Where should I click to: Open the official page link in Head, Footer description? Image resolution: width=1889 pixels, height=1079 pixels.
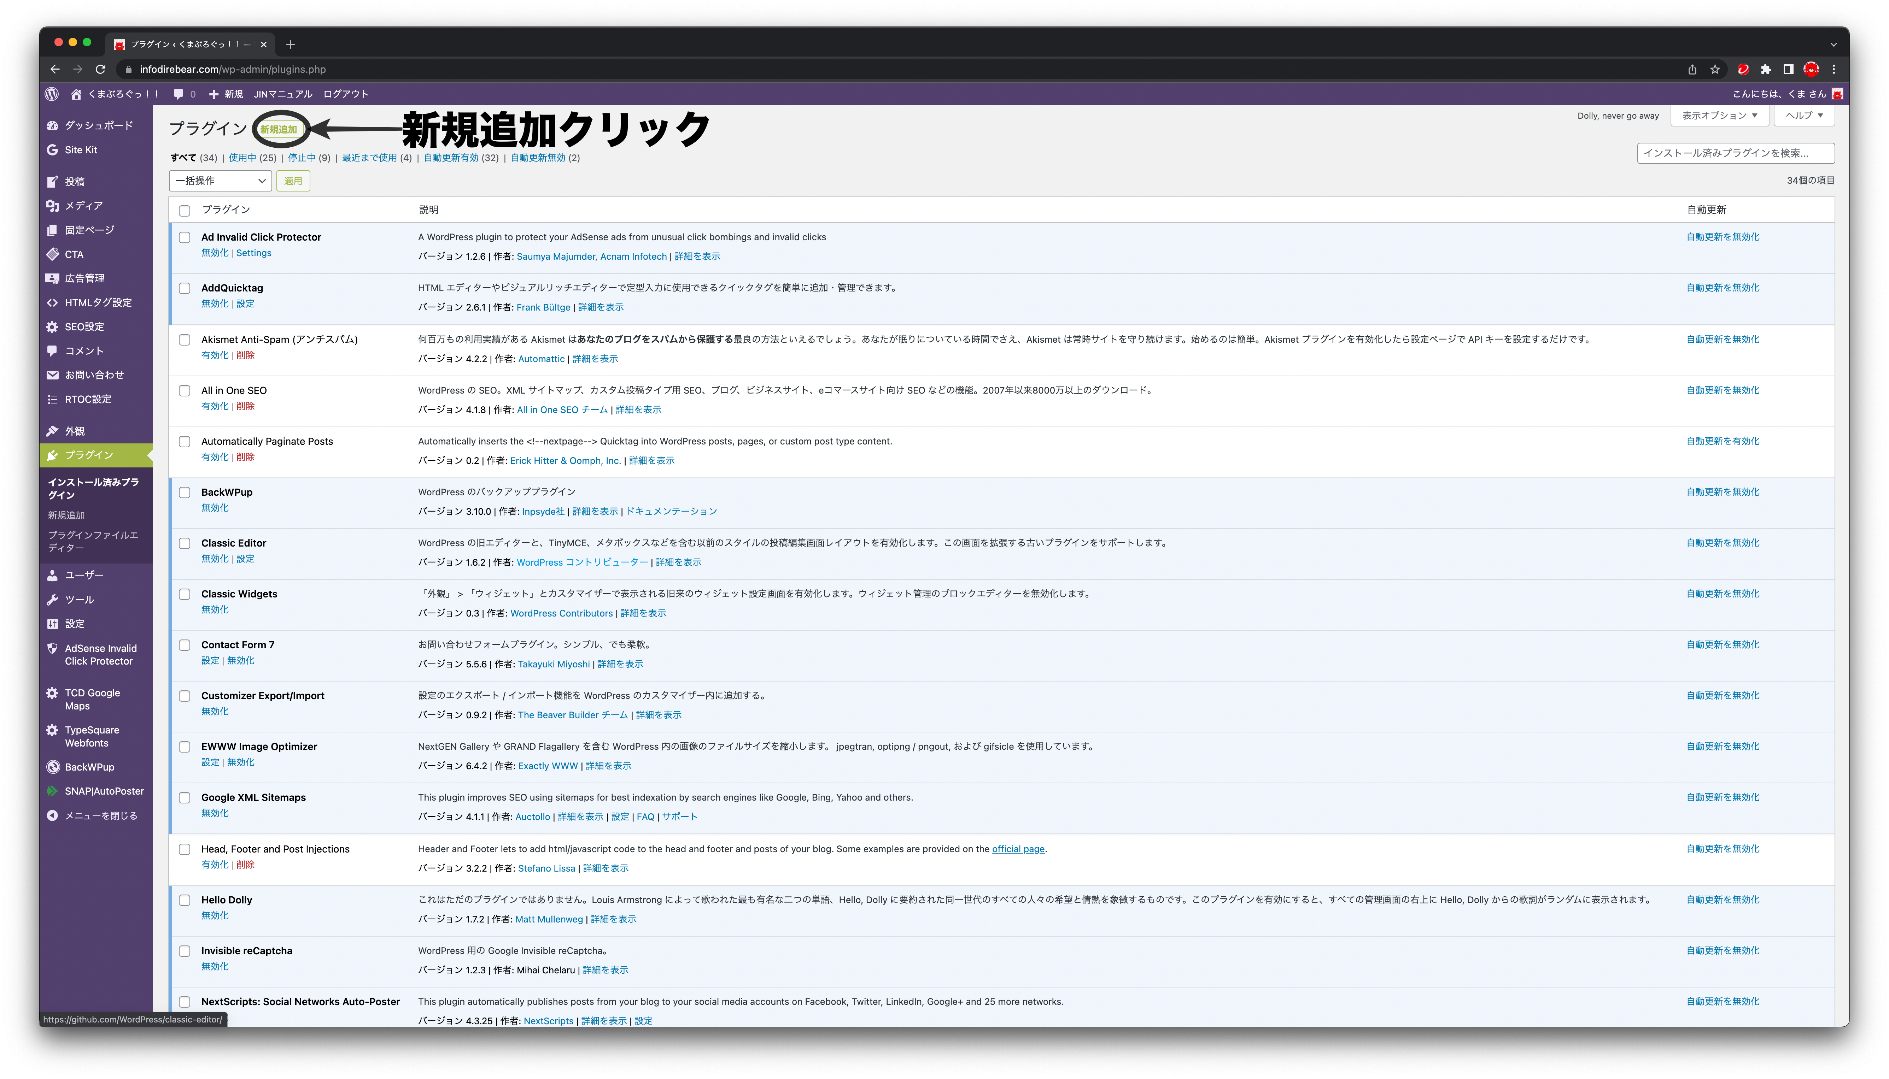[1018, 849]
